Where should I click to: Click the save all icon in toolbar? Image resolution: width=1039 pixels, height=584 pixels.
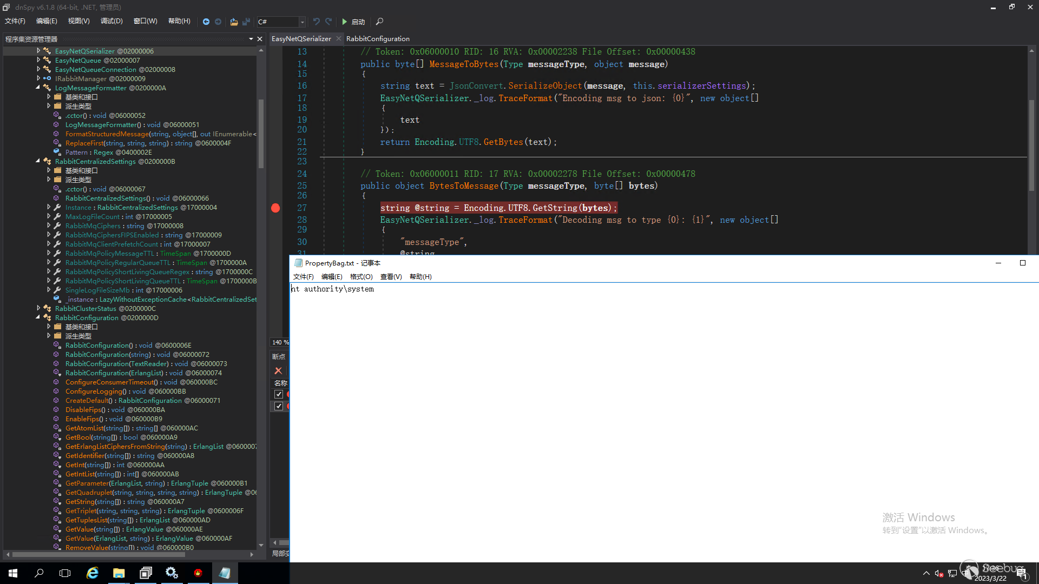[x=246, y=22]
